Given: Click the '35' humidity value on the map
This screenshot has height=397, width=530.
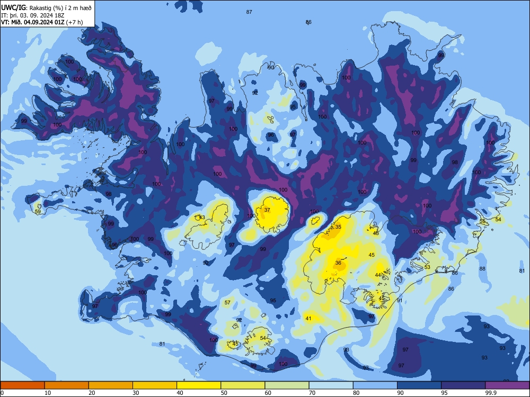Looking at the screenshot, I should click(x=338, y=227).
